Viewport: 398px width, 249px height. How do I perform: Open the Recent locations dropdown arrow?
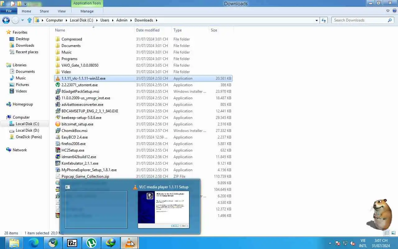(x=22, y=20)
